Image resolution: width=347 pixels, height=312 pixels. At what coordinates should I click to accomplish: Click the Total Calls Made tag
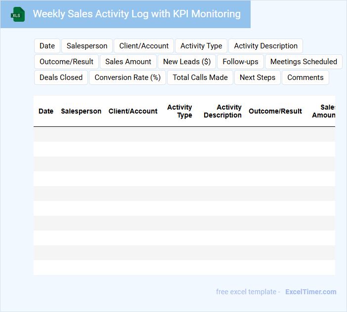point(200,78)
